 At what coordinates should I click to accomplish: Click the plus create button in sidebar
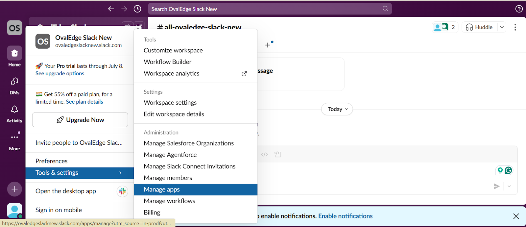point(14,189)
